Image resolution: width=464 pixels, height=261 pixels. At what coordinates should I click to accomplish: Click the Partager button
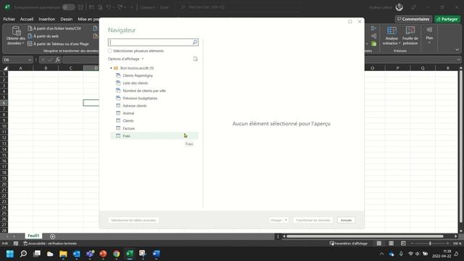tap(447, 19)
